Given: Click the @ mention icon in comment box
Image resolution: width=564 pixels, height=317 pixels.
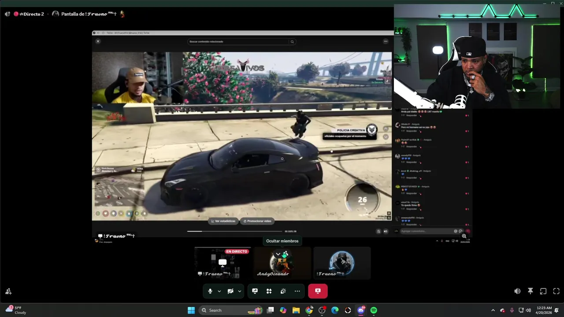Looking at the screenshot, I should [456, 231].
